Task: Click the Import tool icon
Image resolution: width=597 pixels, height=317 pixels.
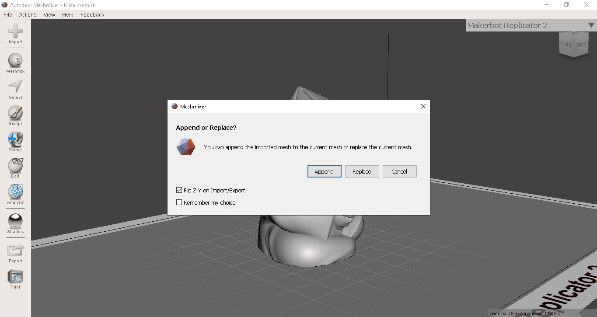Action: [15, 31]
